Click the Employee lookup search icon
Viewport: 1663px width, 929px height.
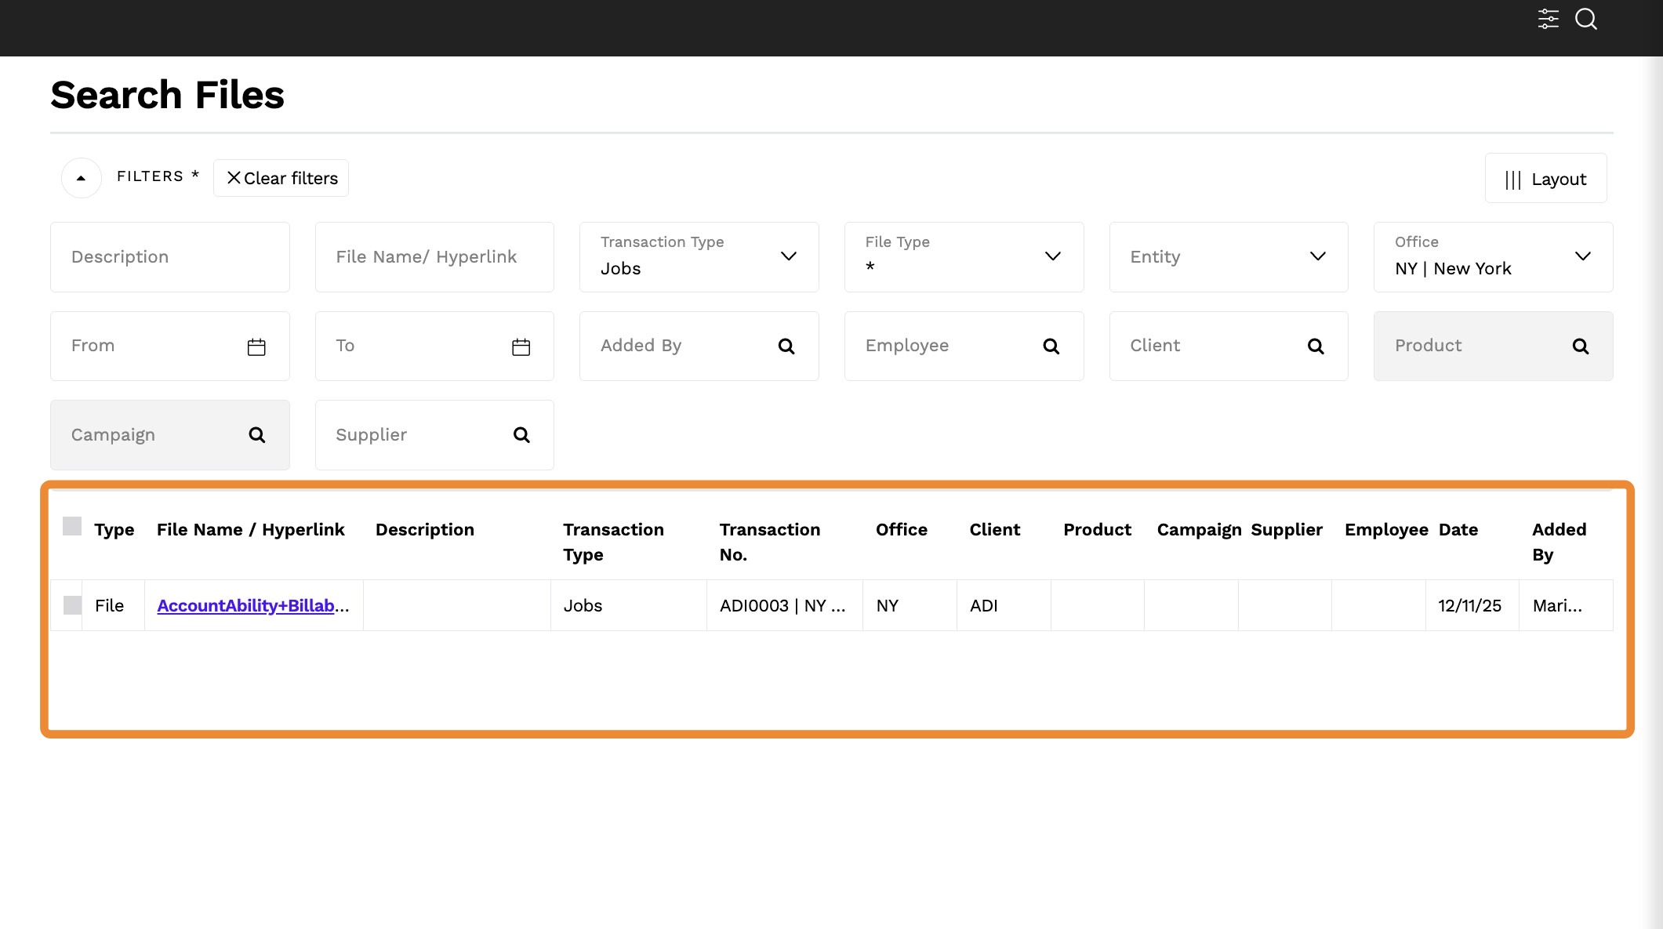pyautogui.click(x=1051, y=347)
